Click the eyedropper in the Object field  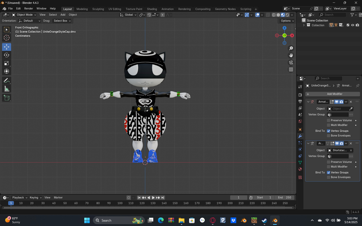tap(351, 109)
